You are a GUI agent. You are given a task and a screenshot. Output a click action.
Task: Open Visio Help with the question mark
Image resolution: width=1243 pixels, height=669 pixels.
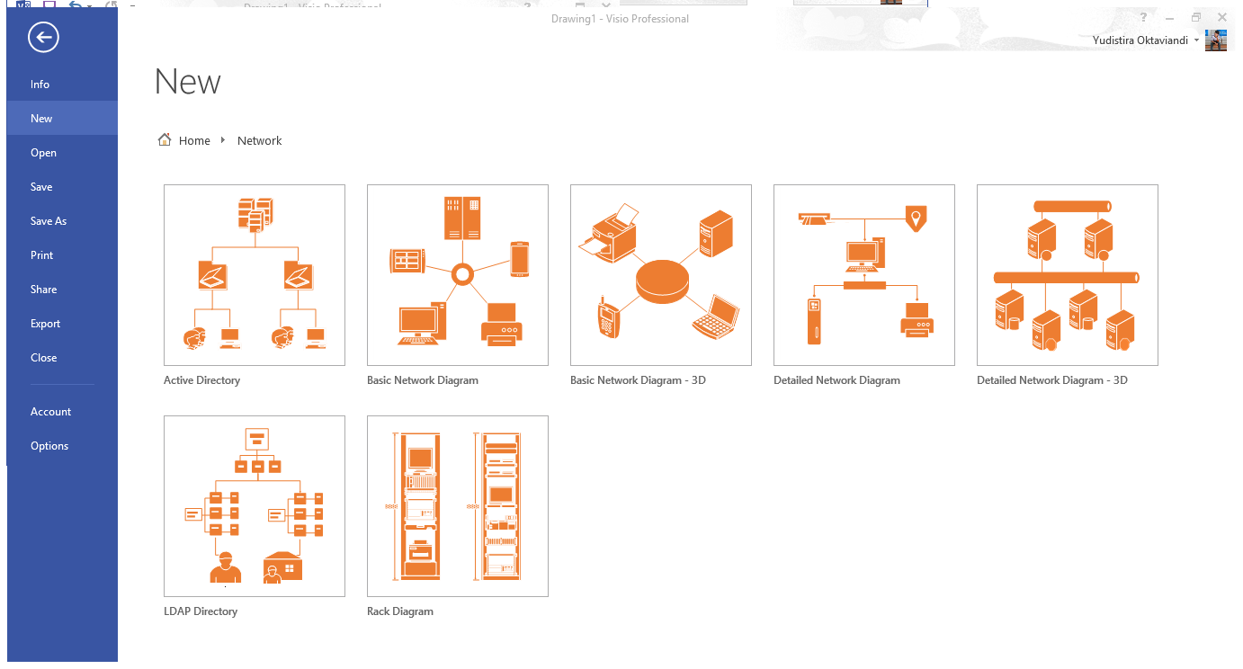(x=1142, y=16)
